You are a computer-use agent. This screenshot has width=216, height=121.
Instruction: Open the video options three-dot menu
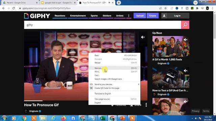pos(146,105)
